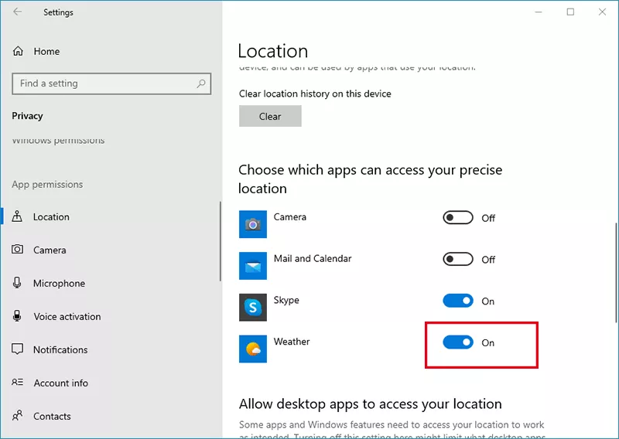The height and width of the screenshot is (439, 619).
Task: Click the 'Mail and Calendar' app name
Action: [x=313, y=258]
